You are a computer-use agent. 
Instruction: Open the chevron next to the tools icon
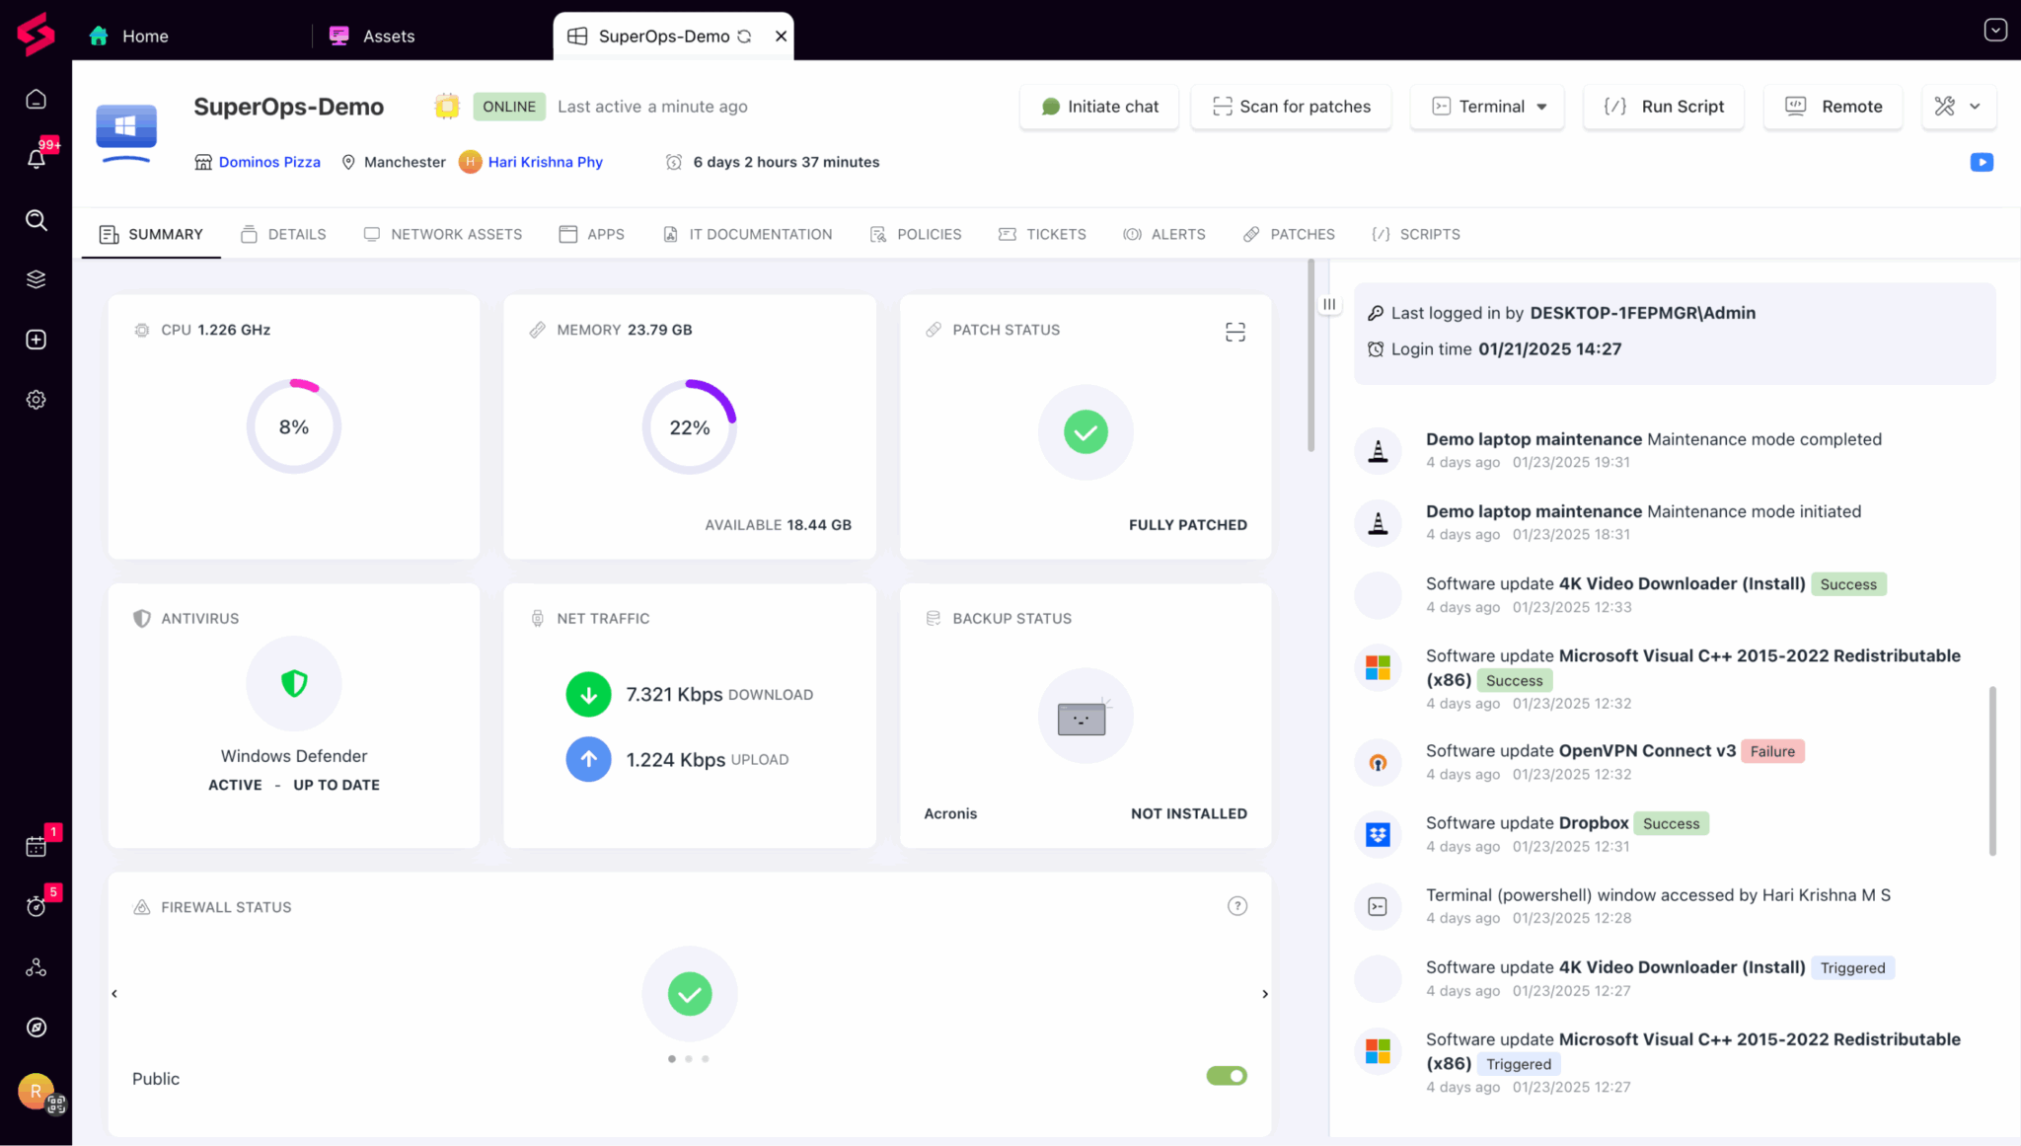[x=1974, y=107]
